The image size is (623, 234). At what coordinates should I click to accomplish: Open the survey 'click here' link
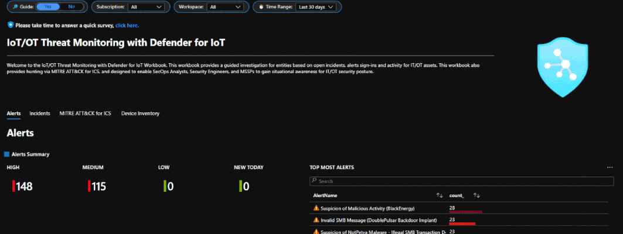(127, 25)
